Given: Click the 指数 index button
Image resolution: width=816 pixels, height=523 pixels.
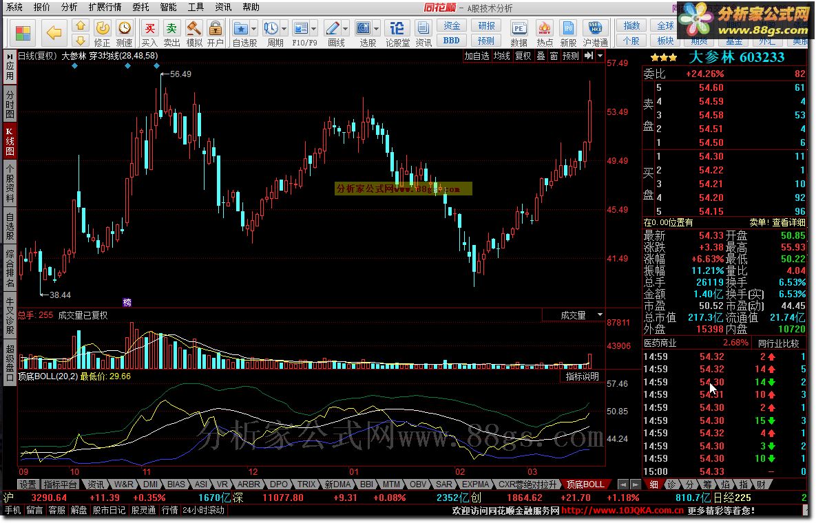Looking at the screenshot, I should tap(631, 25).
